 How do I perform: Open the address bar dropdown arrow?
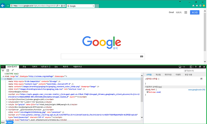point(60,6)
